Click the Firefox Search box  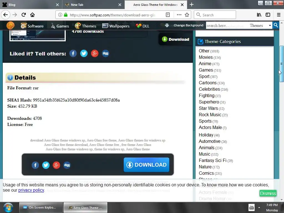215,15
